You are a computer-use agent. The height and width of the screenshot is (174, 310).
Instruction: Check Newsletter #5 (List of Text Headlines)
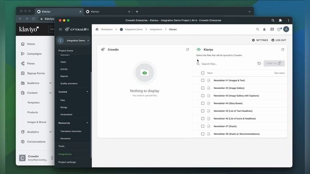point(202,111)
